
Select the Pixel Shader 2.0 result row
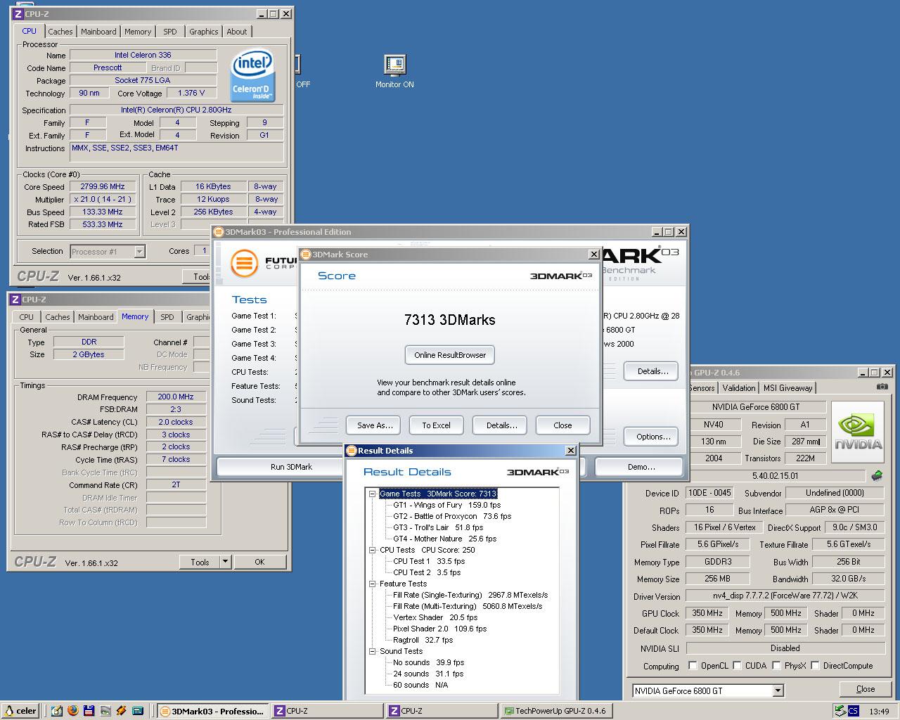439,629
